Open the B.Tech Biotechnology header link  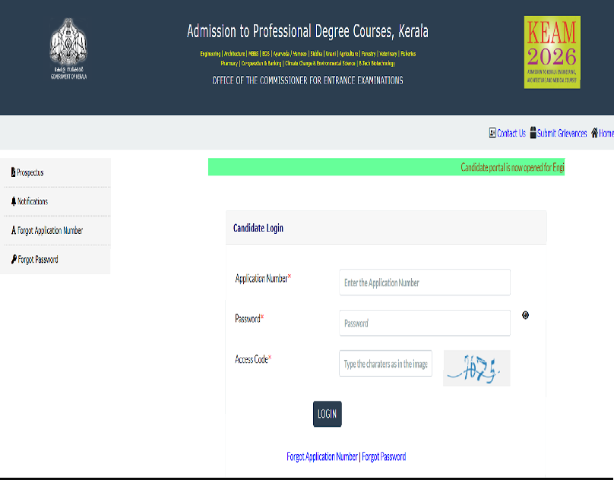[x=376, y=64]
